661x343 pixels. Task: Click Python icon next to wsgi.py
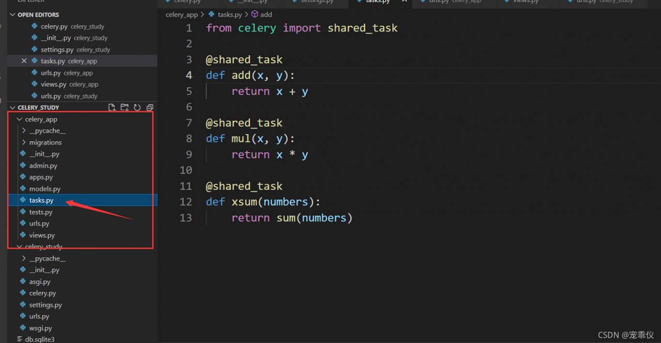(x=23, y=328)
